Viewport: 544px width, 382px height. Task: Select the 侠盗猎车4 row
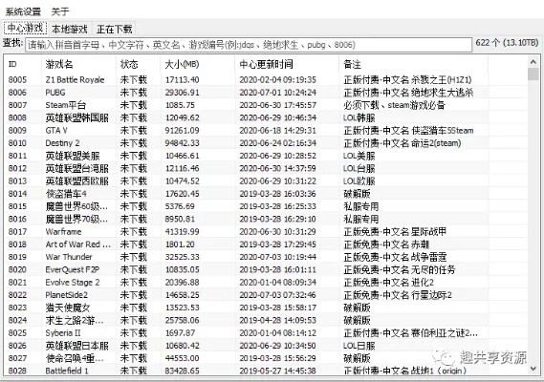pos(266,194)
